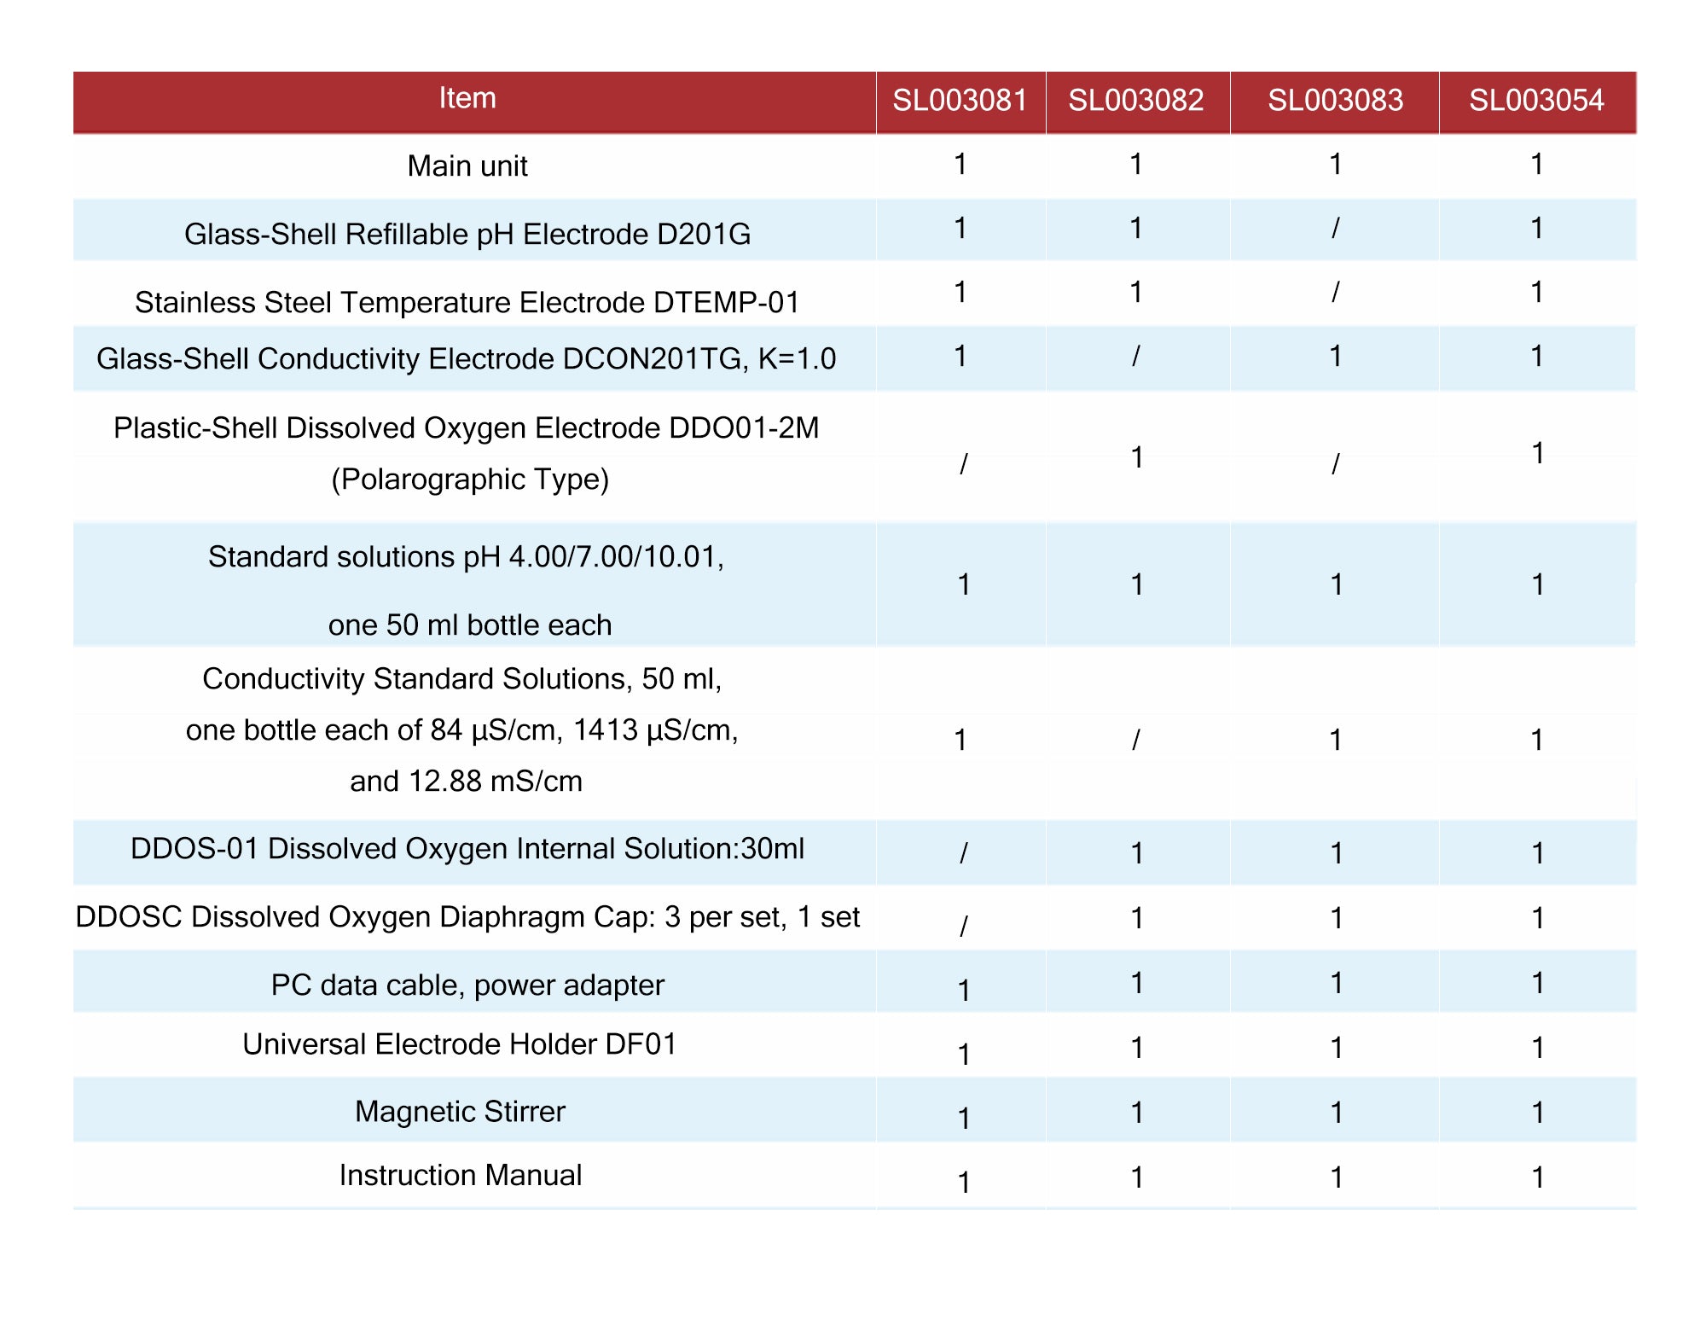The image size is (1706, 1337).
Task: Click DDOSC Dissolved Oxygen Diaphragm Cap label
Action: [x=467, y=917]
